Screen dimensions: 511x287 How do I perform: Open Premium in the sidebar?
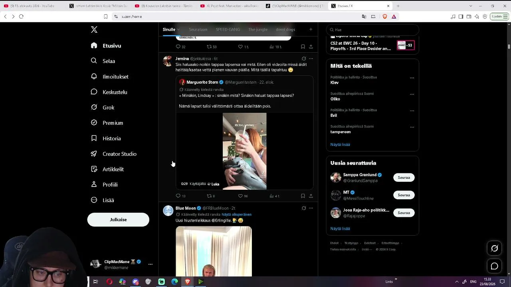(x=107, y=123)
